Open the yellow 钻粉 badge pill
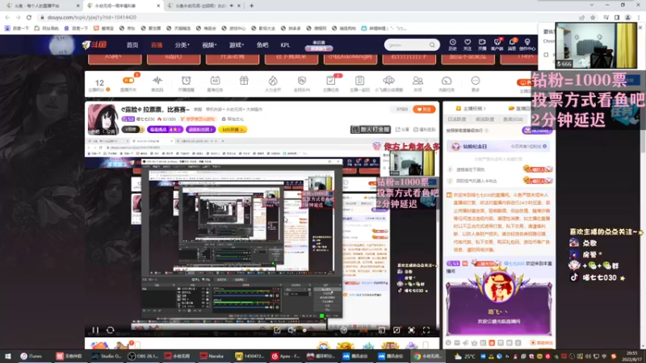This screenshot has height=363, width=646. pyautogui.click(x=233, y=129)
